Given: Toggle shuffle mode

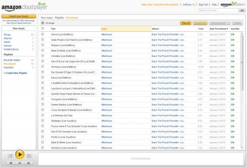Looking at the screenshot, I should tap(20, 163).
